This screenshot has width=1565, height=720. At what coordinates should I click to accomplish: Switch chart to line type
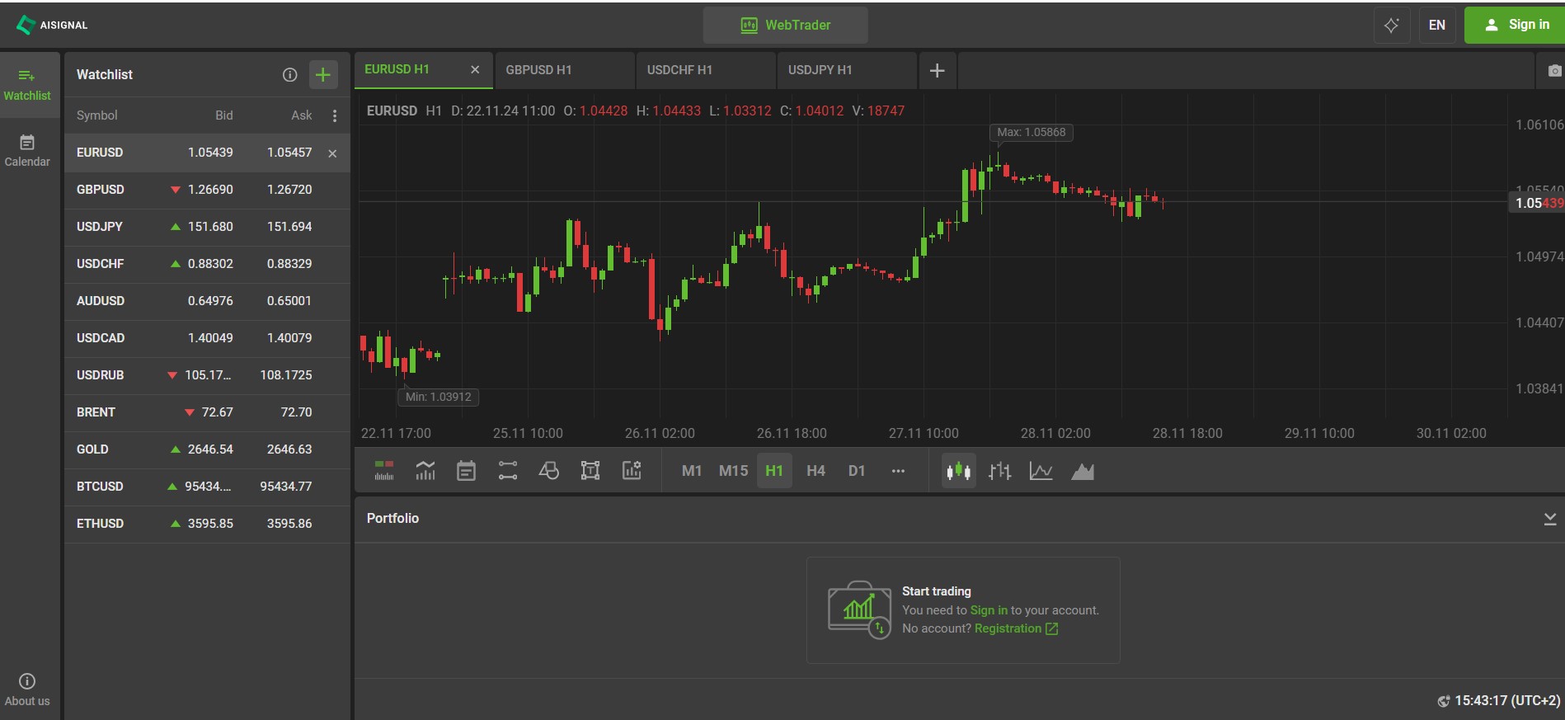(1041, 471)
